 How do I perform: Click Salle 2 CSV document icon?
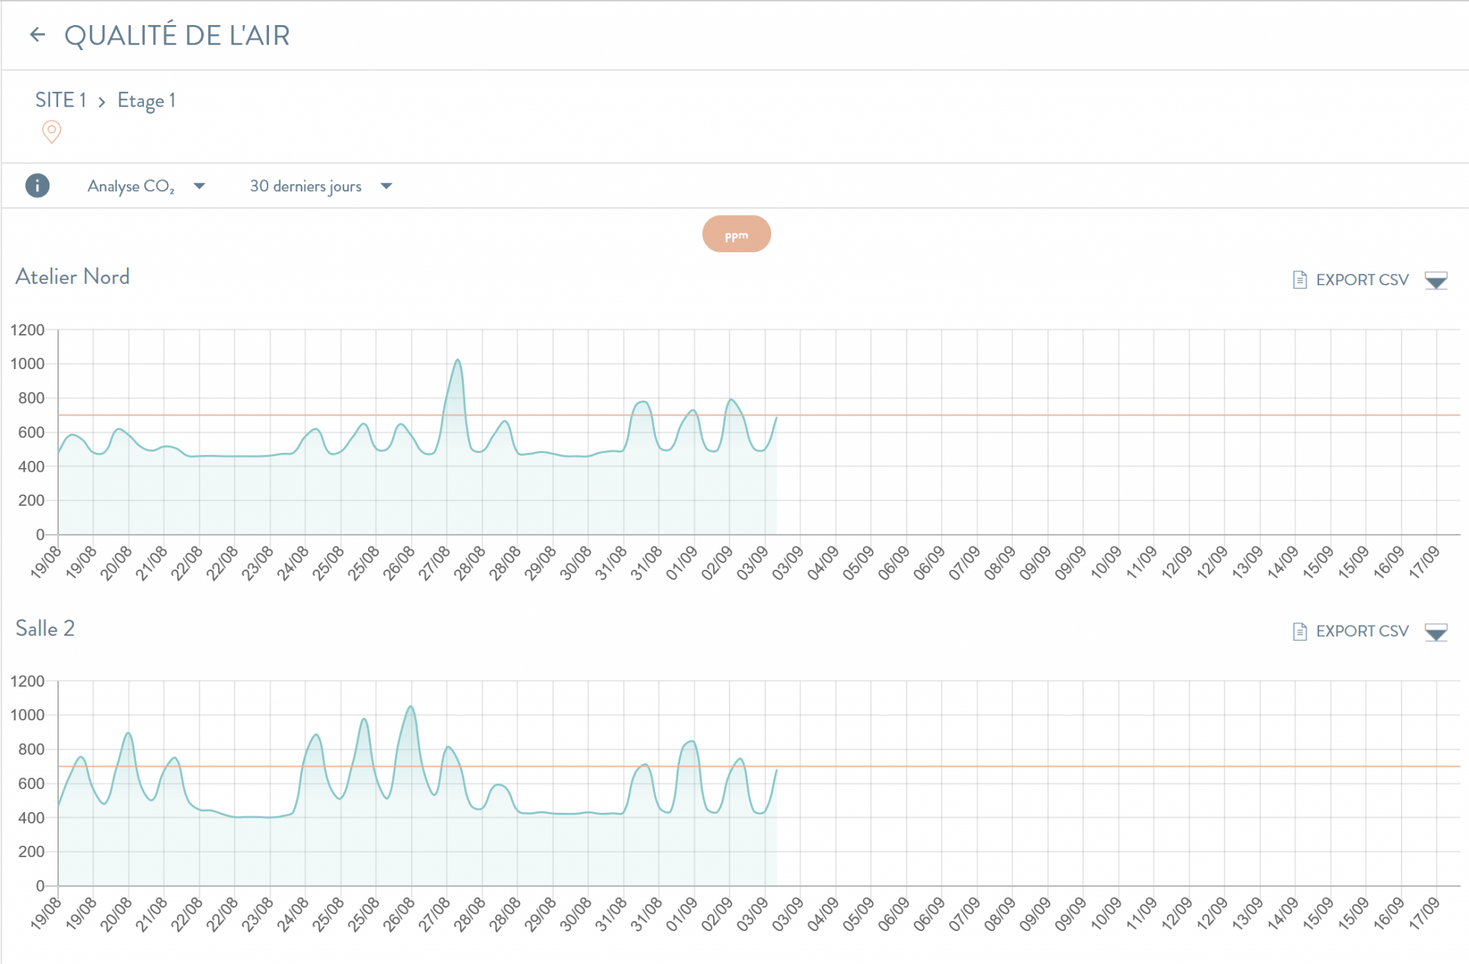pos(1299,631)
